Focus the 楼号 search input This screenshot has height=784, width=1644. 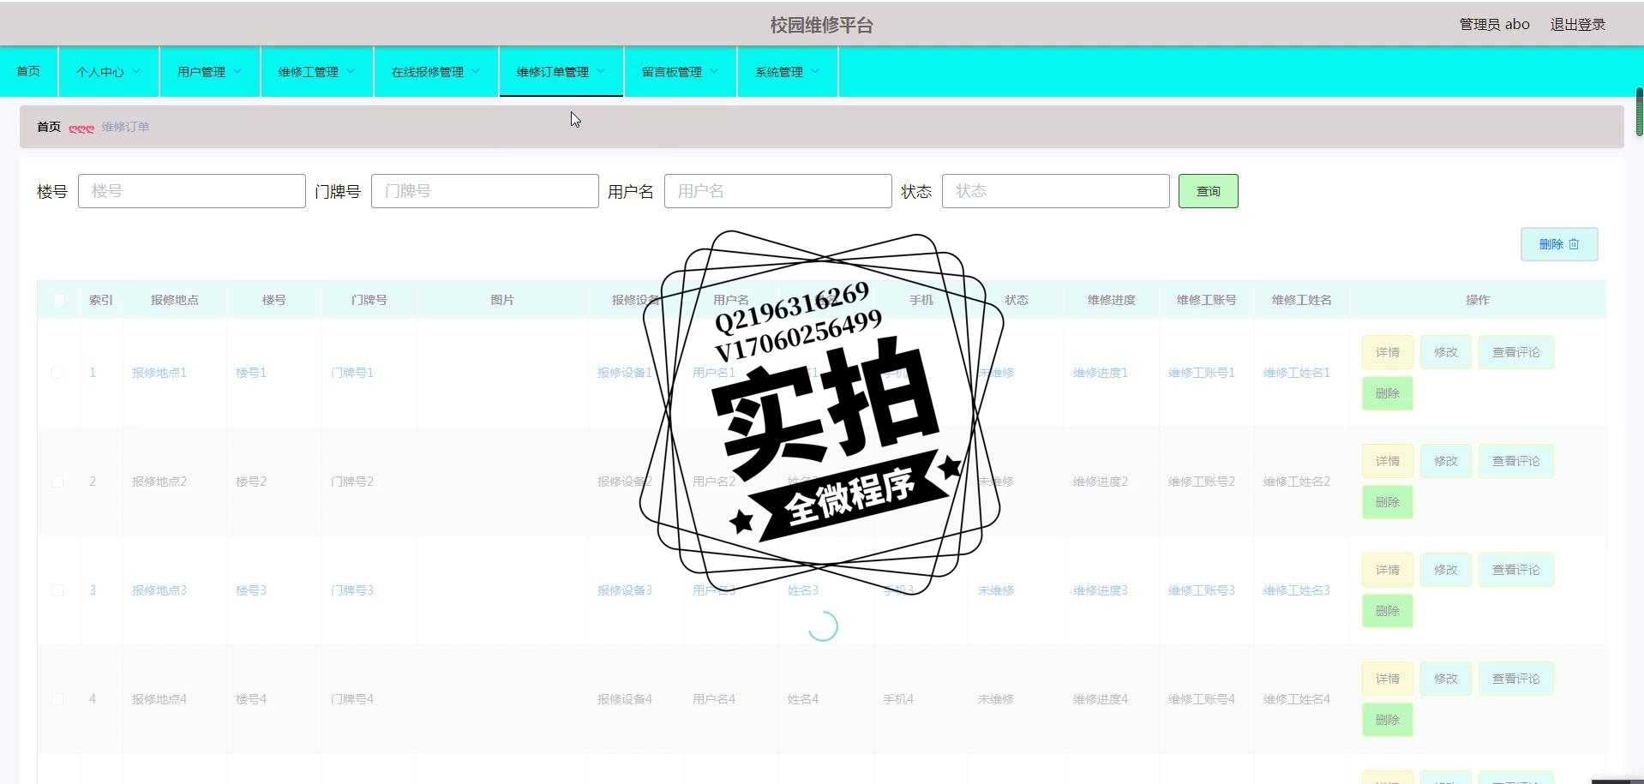192,191
